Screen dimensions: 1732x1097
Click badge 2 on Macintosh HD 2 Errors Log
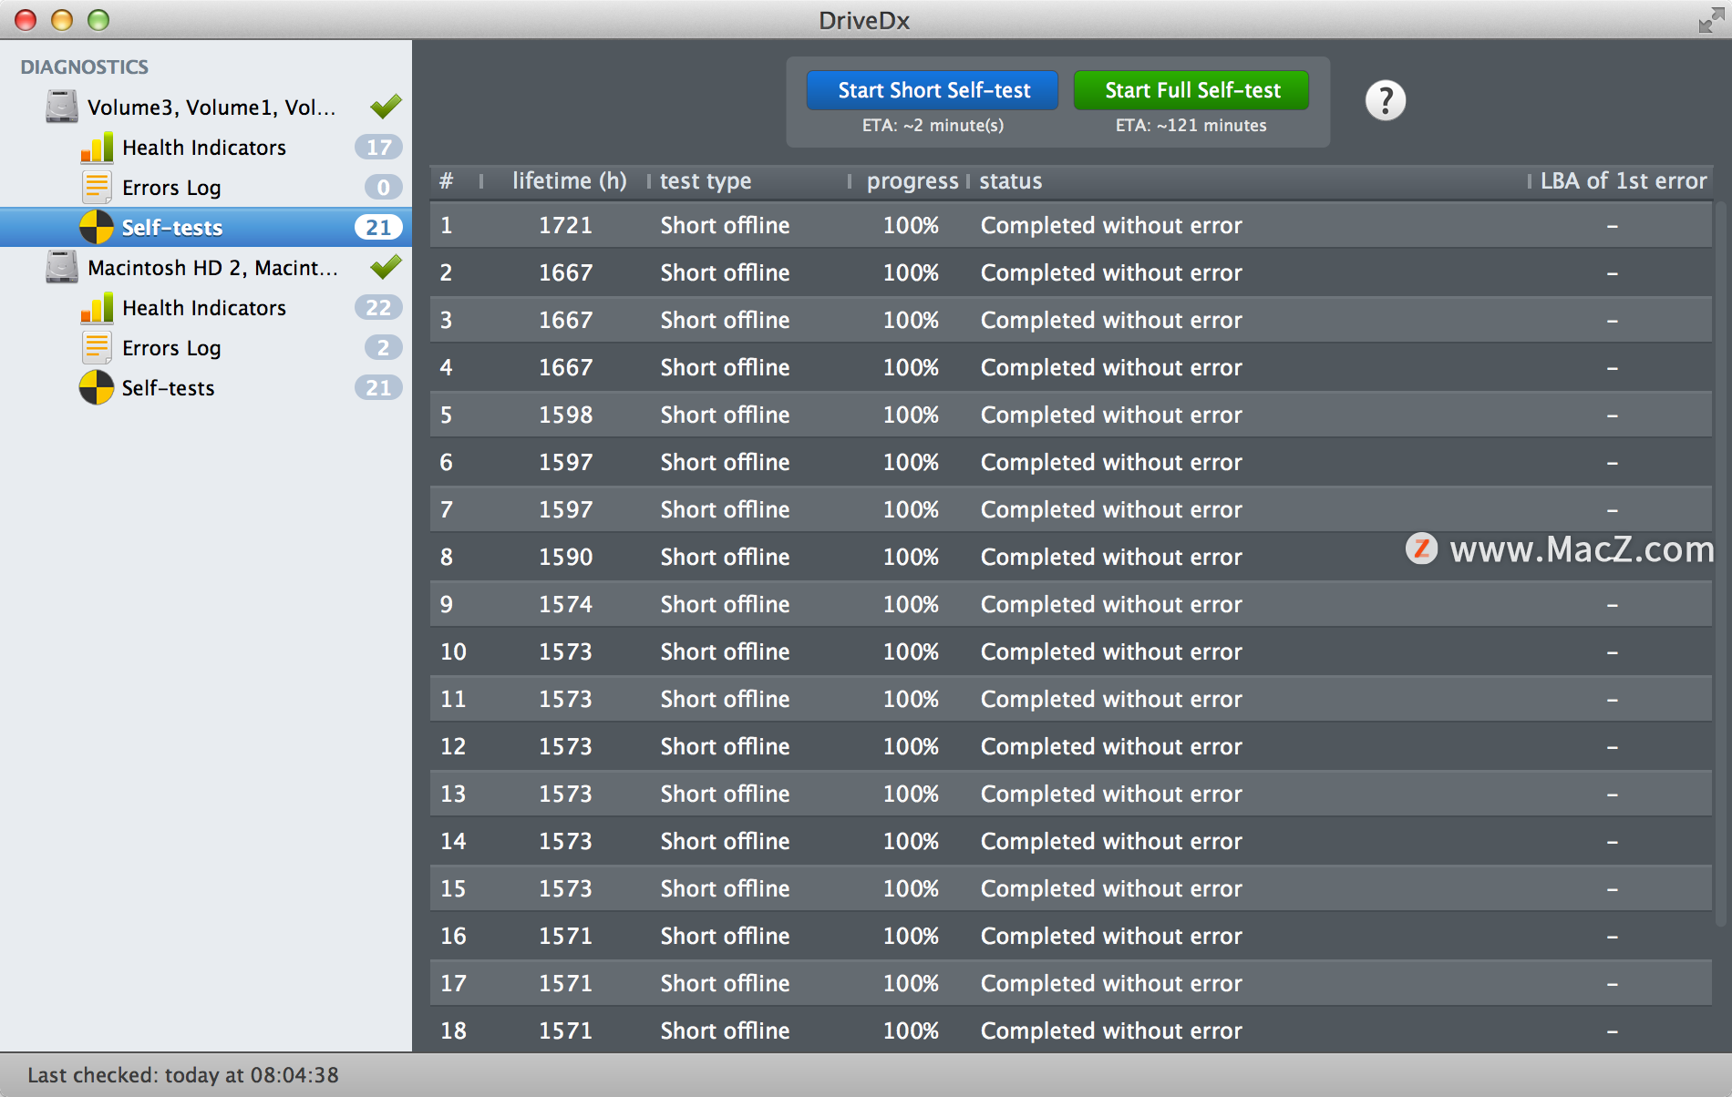pos(383,347)
